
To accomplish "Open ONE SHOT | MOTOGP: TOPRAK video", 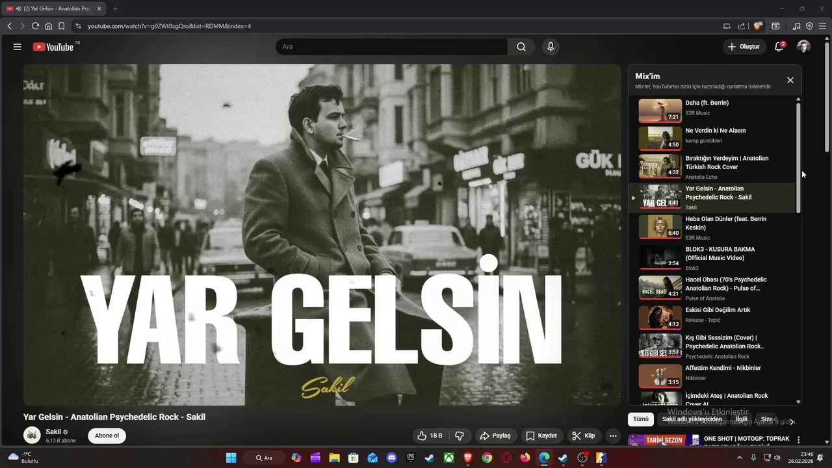I will (746, 439).
